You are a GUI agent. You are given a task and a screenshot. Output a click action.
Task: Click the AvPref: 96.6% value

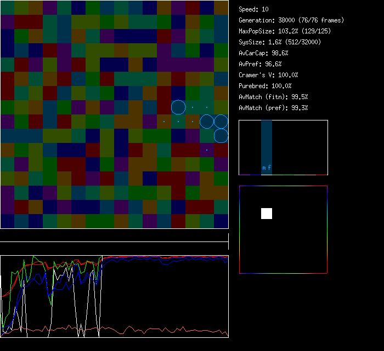pyautogui.click(x=261, y=64)
